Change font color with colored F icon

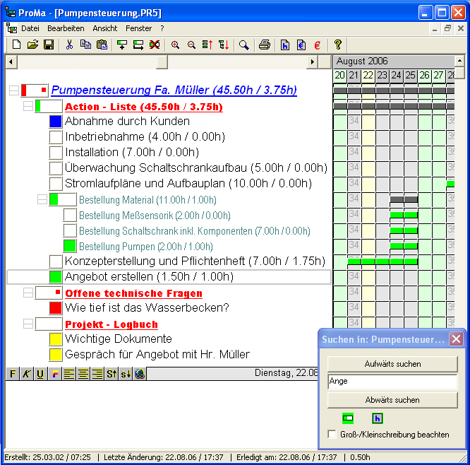pos(55,374)
